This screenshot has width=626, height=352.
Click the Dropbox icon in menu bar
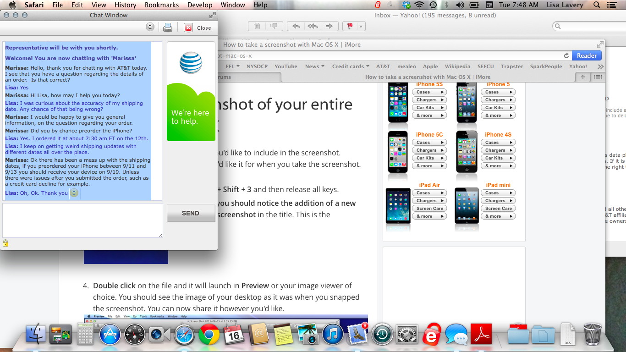[406, 5]
